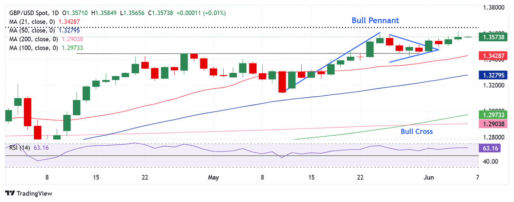Screen dimensions: 514x202
Task: Click the 1.38000 price axis label
Action: pyautogui.click(x=496, y=7)
